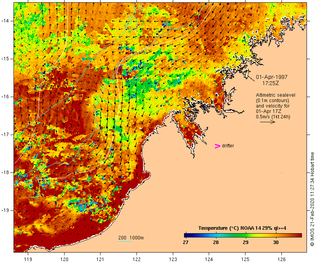Click the time text '17:25Z'
The width and height of the screenshot is (317, 263).
click(271, 83)
